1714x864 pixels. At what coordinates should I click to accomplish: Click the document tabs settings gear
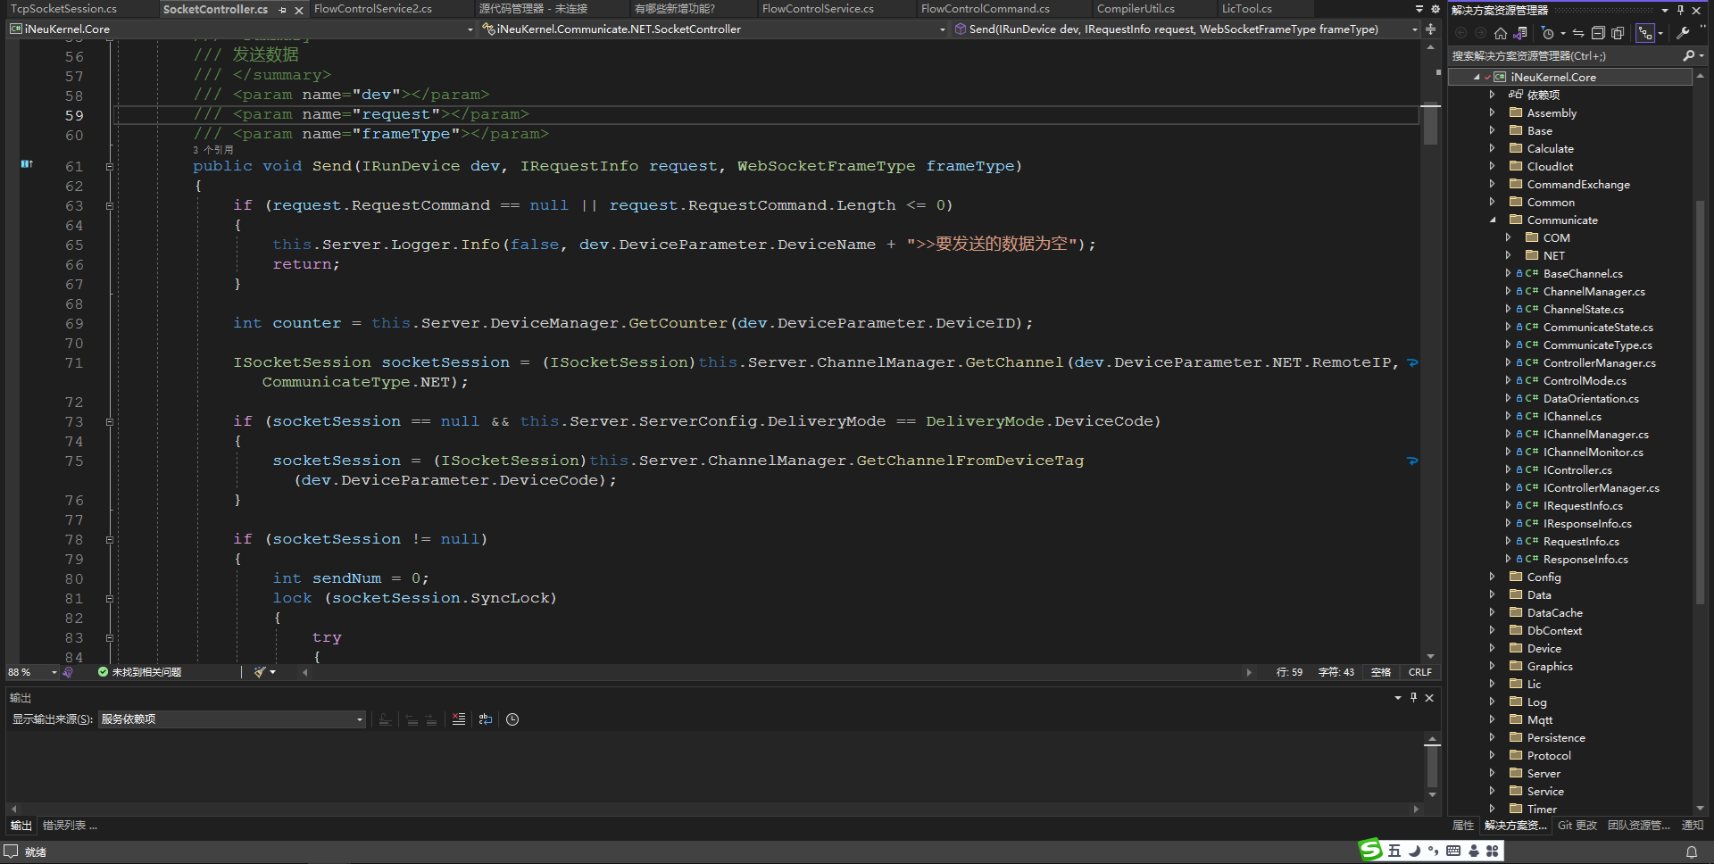1435,9
